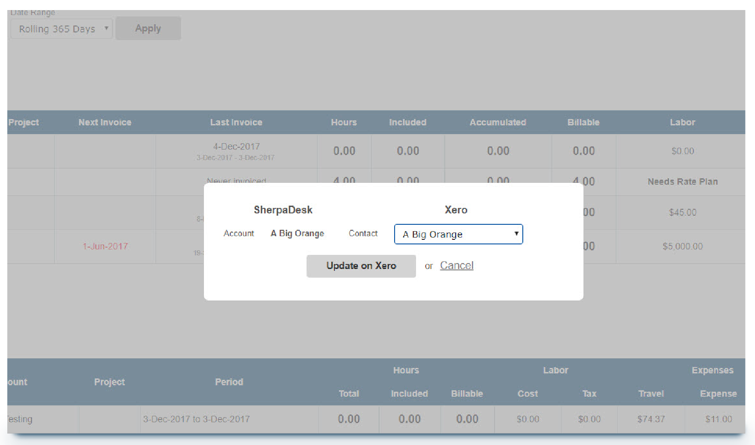Click the Xero heading in the dialog
This screenshot has height=445, width=755.
(456, 210)
